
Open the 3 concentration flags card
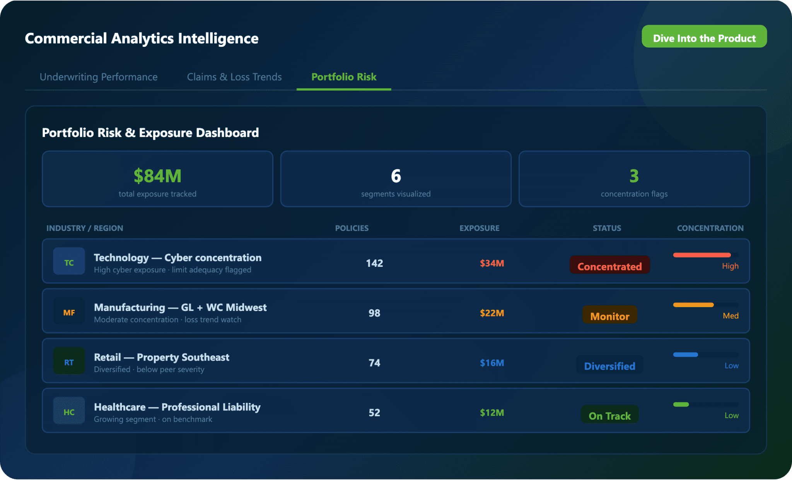(x=634, y=179)
